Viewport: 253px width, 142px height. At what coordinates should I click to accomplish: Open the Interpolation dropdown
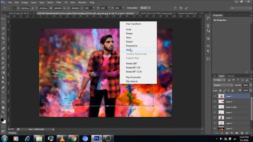[145, 8]
